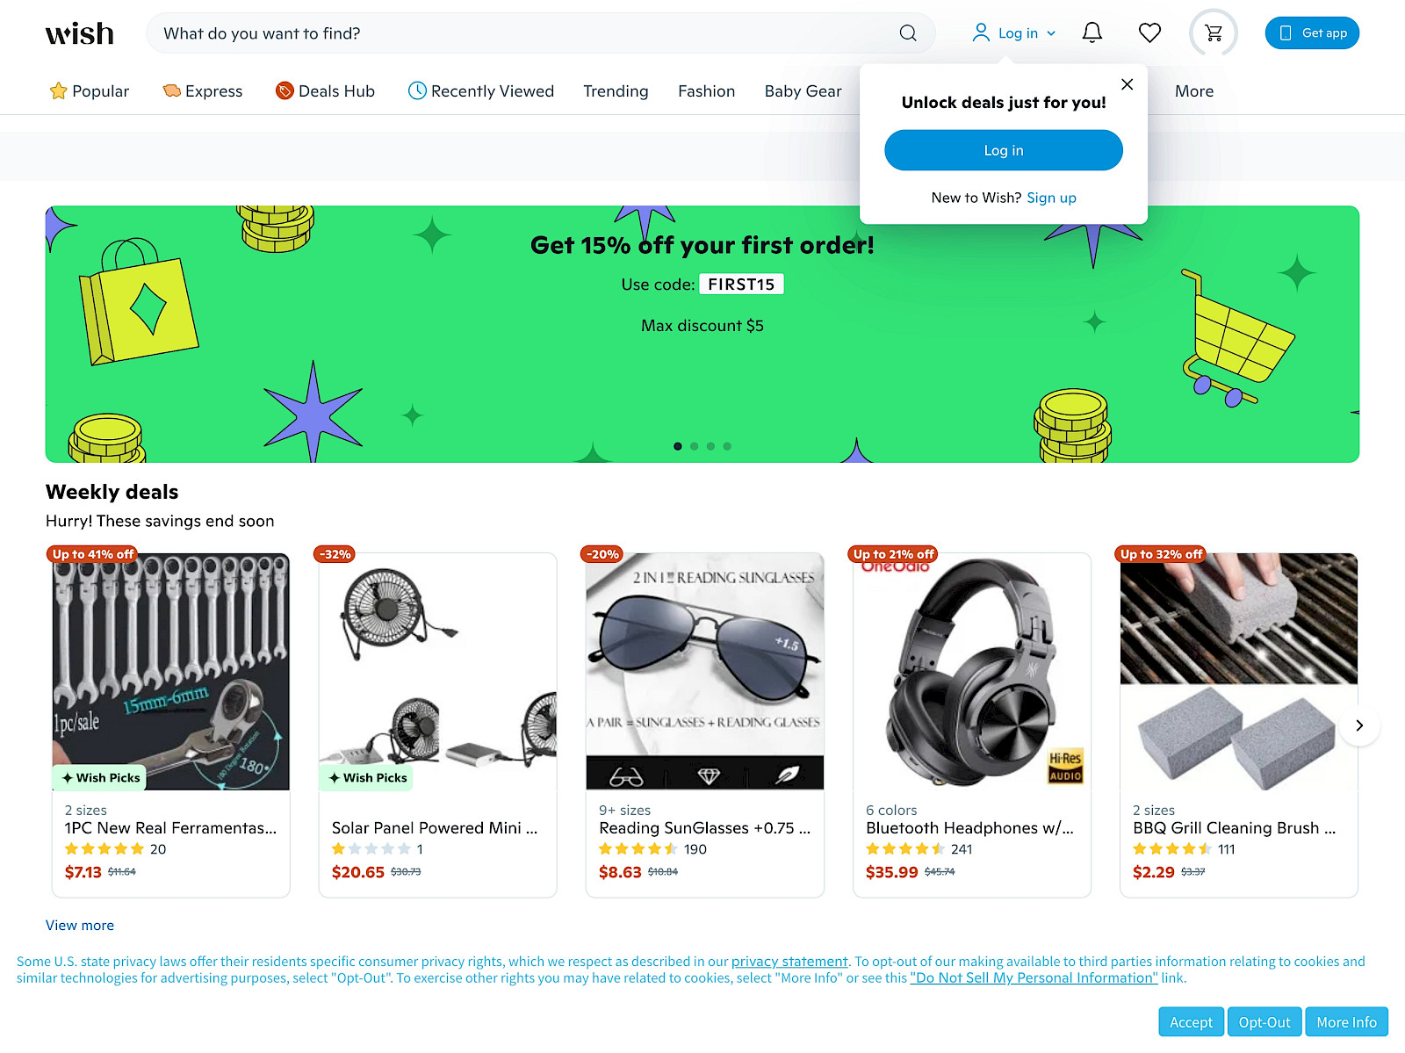This screenshot has height=1053, width=1405.
Task: Close the Unlock deals popup
Action: pyautogui.click(x=1128, y=84)
